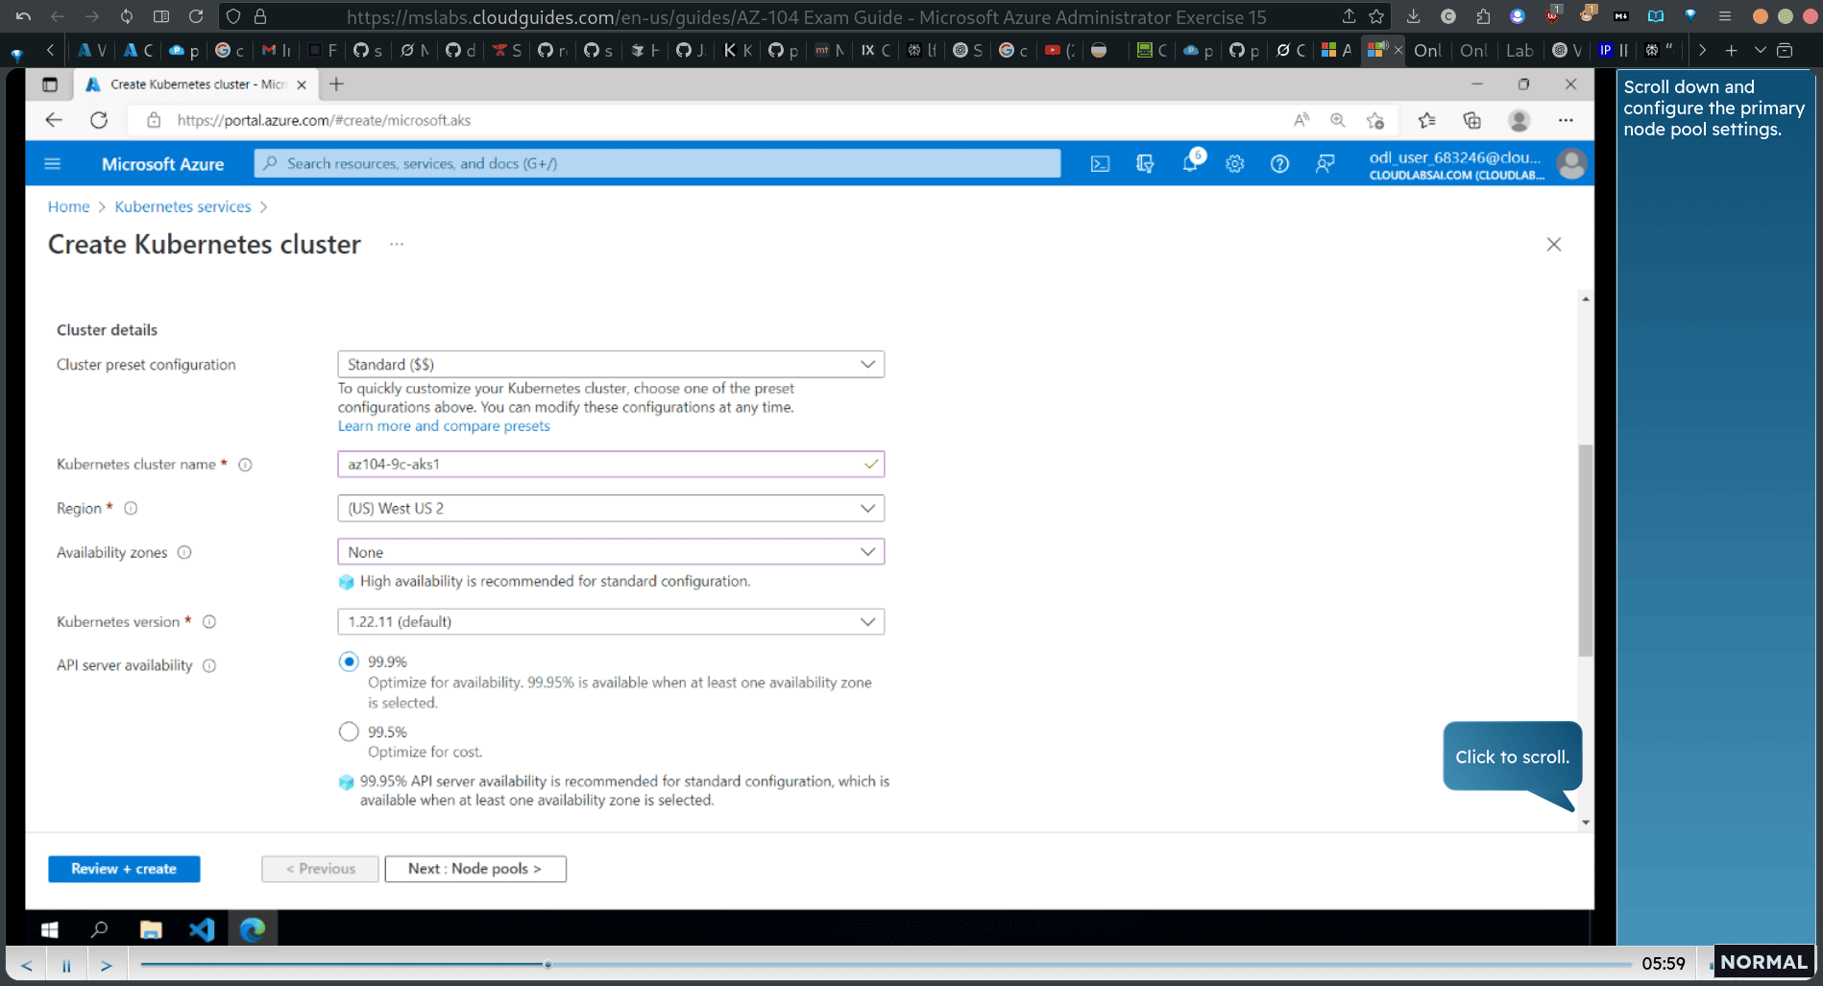This screenshot has height=986, width=1823.
Task: Click the info icon next to API server availability
Action: 209,666
